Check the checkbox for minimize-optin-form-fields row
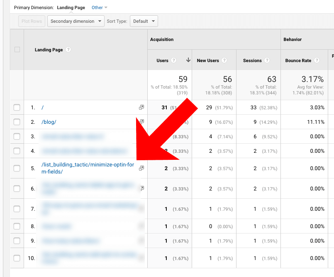 17,169
